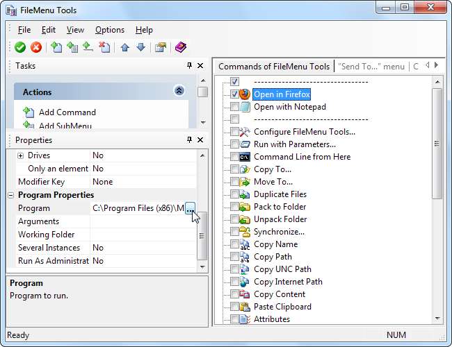Viewport: 452px width, 347px height.
Task: Click the red Cancel changes icon
Action: 35,47
